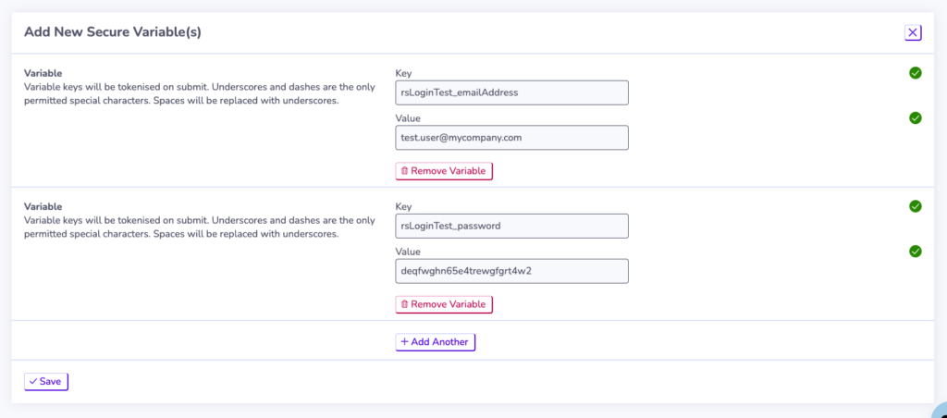The image size is (947, 418).
Task: Open the chat bubble in bottom-right corner
Action: click(941, 412)
